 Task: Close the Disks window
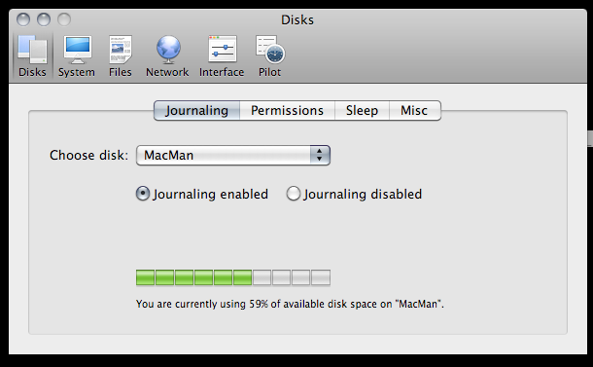[23, 19]
